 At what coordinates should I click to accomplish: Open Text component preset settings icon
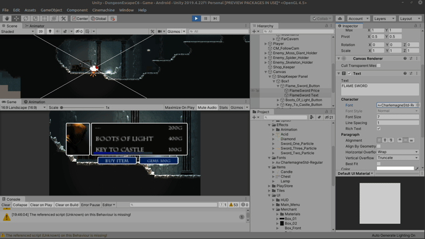(x=411, y=73)
